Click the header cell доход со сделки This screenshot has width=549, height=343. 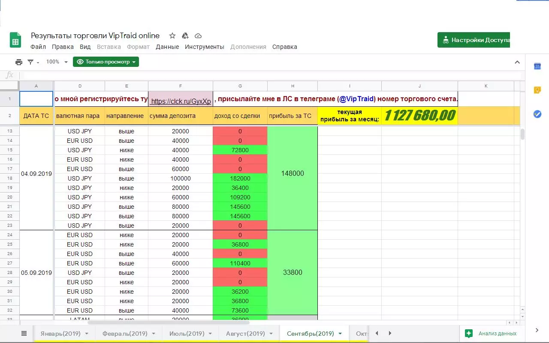pyautogui.click(x=240, y=116)
